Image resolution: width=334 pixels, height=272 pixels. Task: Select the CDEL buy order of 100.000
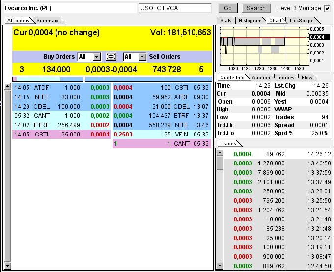(61, 107)
